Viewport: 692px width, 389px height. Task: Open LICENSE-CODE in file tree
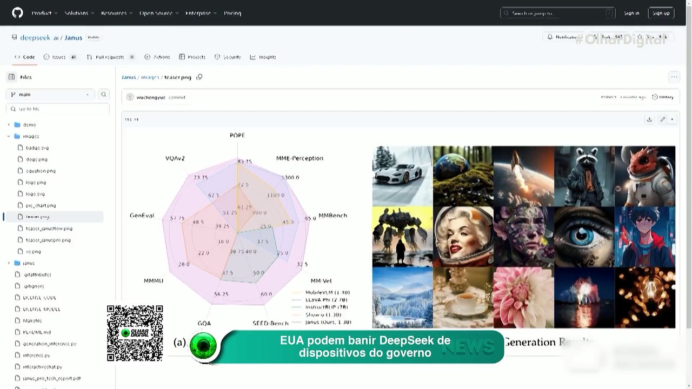[39, 298]
